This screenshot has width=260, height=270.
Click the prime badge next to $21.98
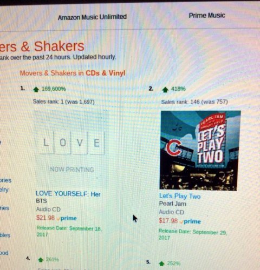coord(67,218)
